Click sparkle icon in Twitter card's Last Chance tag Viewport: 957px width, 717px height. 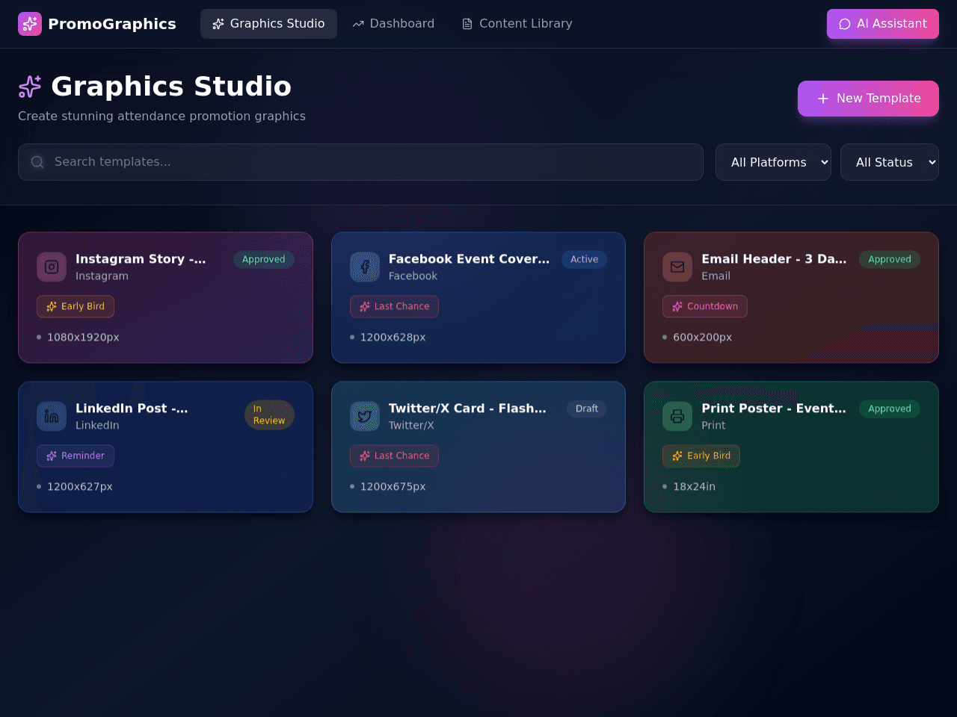click(365, 456)
